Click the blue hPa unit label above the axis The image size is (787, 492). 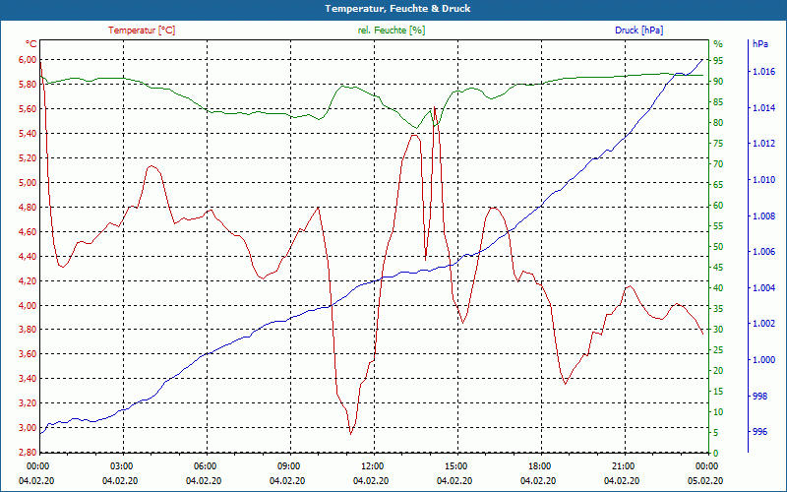pyautogui.click(x=760, y=44)
